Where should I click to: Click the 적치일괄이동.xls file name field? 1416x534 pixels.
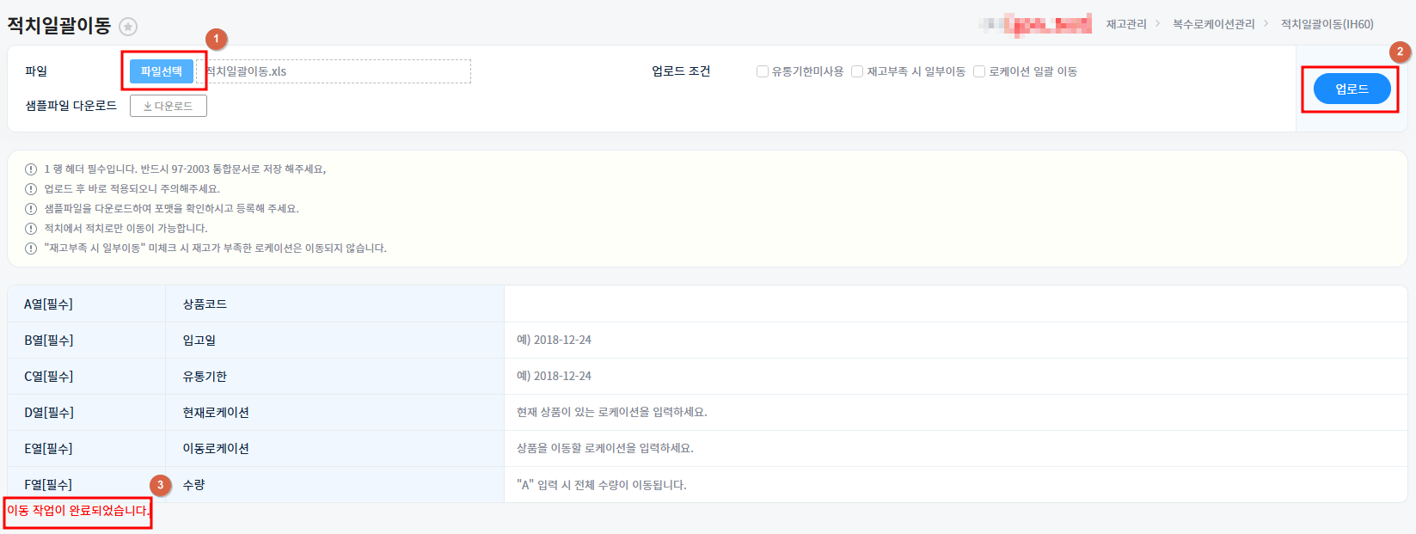[x=335, y=71]
